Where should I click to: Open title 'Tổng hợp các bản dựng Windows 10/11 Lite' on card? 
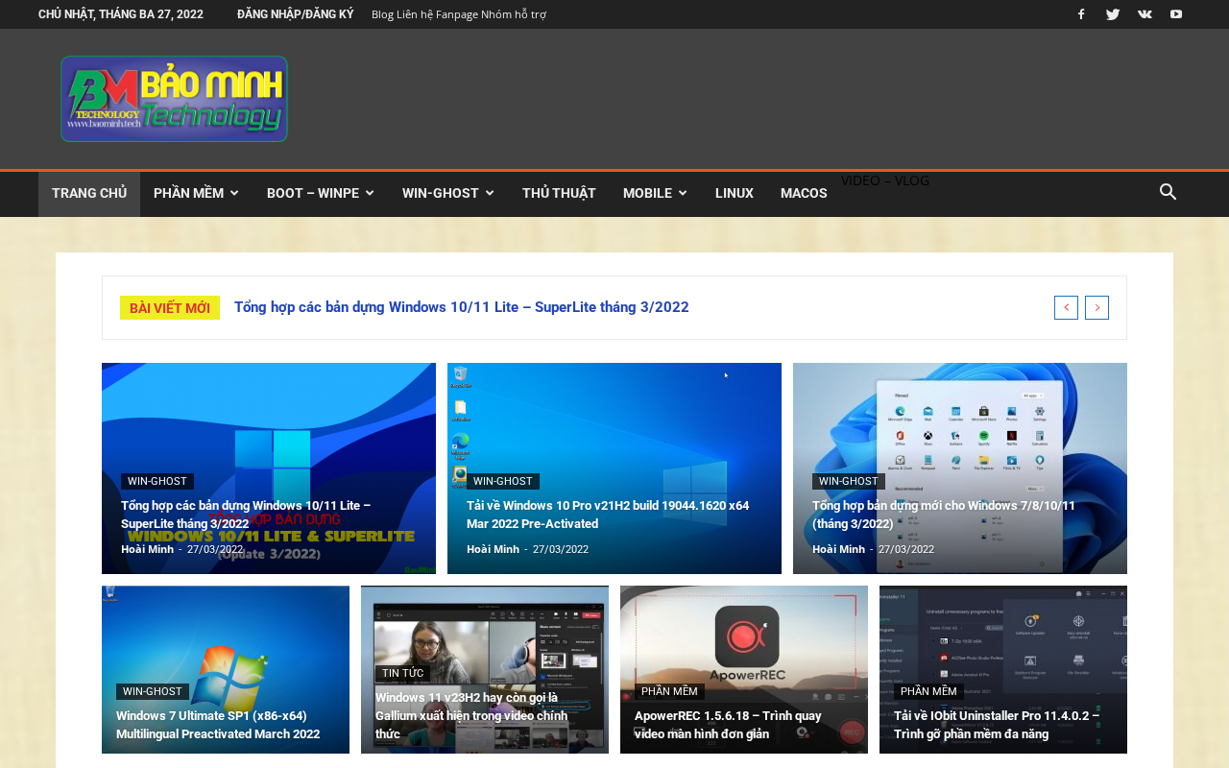tap(246, 515)
